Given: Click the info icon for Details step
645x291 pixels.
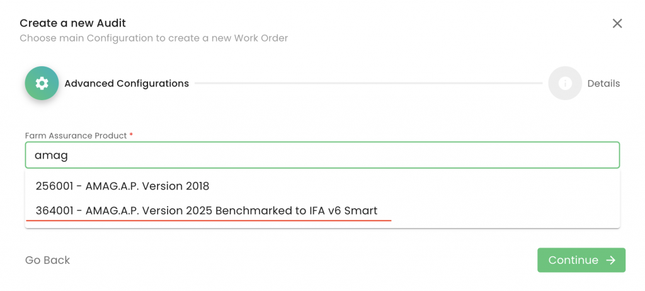Looking at the screenshot, I should point(565,83).
